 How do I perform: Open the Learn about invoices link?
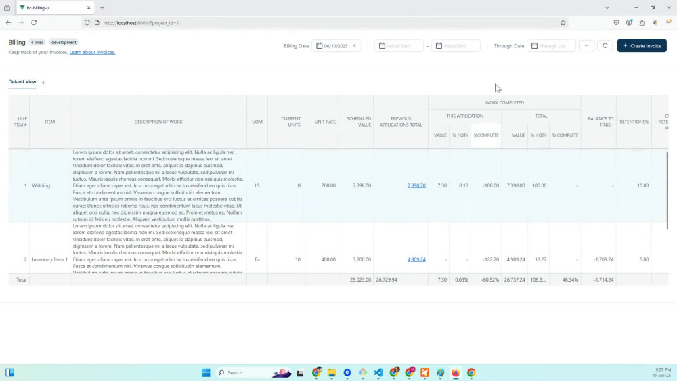point(92,52)
